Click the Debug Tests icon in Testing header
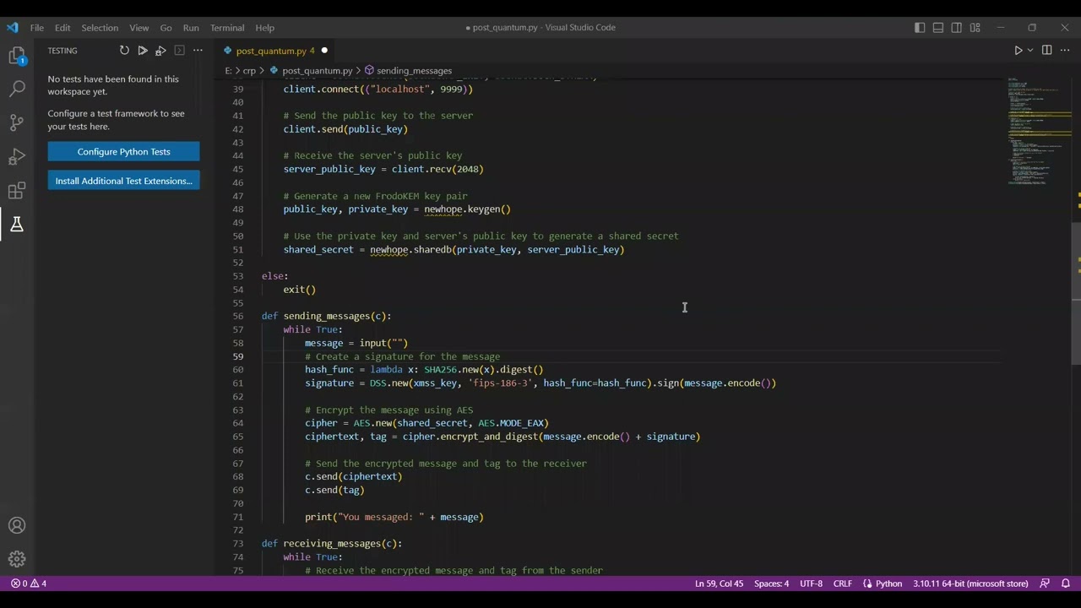Viewport: 1081px width, 608px height. click(x=160, y=51)
